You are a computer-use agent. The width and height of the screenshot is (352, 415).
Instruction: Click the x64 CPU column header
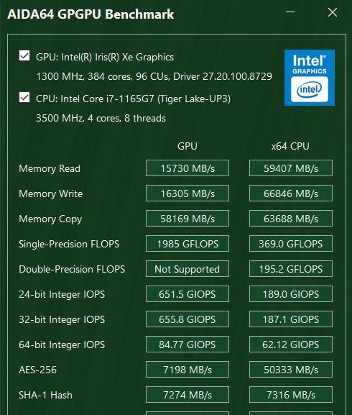tap(290, 146)
